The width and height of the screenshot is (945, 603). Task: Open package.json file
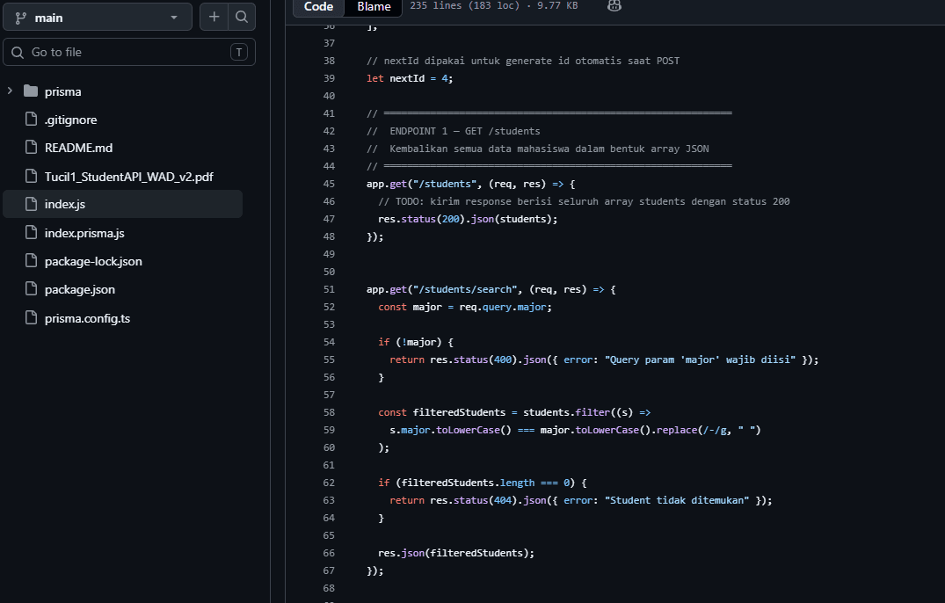point(79,290)
